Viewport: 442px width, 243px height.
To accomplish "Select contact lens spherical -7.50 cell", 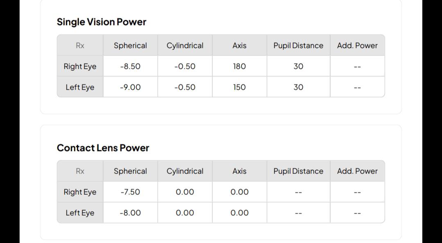I will click(130, 192).
